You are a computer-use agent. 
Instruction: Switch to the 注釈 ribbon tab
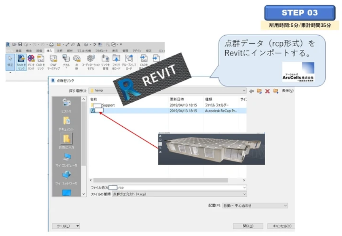[60, 51]
